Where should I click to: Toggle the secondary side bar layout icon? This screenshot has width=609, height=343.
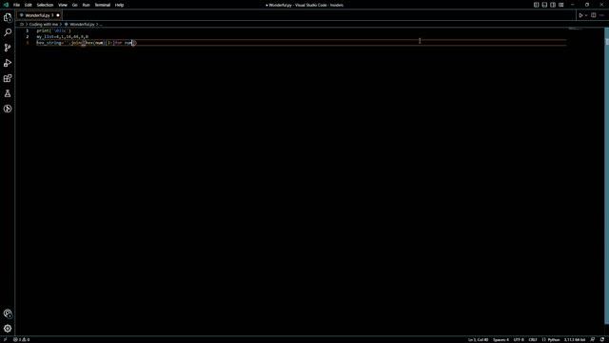[x=553, y=5]
